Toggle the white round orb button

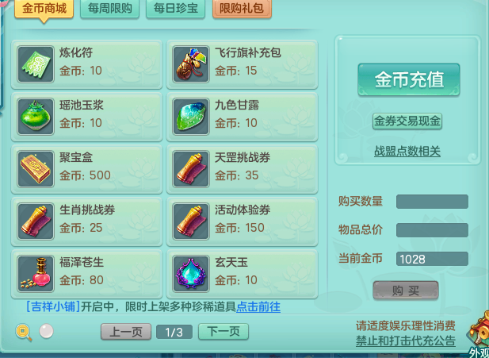(x=46, y=331)
